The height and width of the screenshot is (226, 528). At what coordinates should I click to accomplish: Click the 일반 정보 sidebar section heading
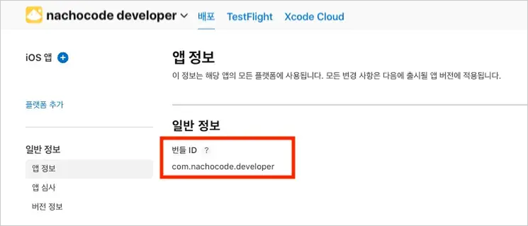[x=43, y=149]
